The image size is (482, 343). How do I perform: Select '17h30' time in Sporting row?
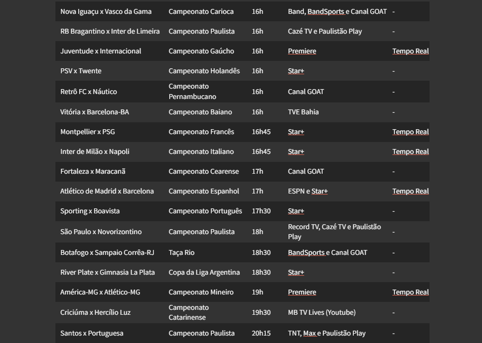pyautogui.click(x=261, y=211)
